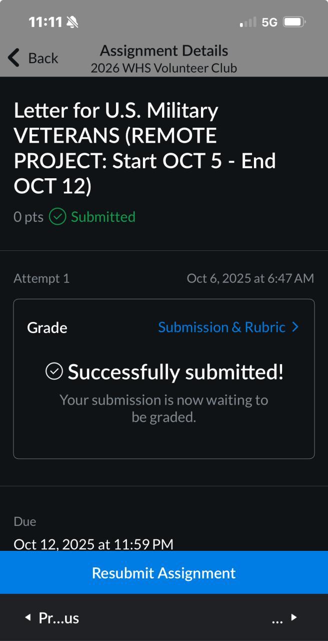Tap the green Submitted status text
Viewport: 328px width, 641px height.
coord(103,217)
